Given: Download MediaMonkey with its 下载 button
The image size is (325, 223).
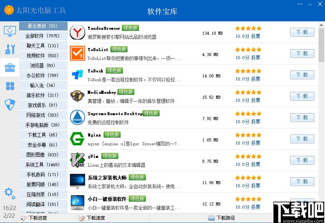Looking at the screenshot, I should [x=302, y=96].
